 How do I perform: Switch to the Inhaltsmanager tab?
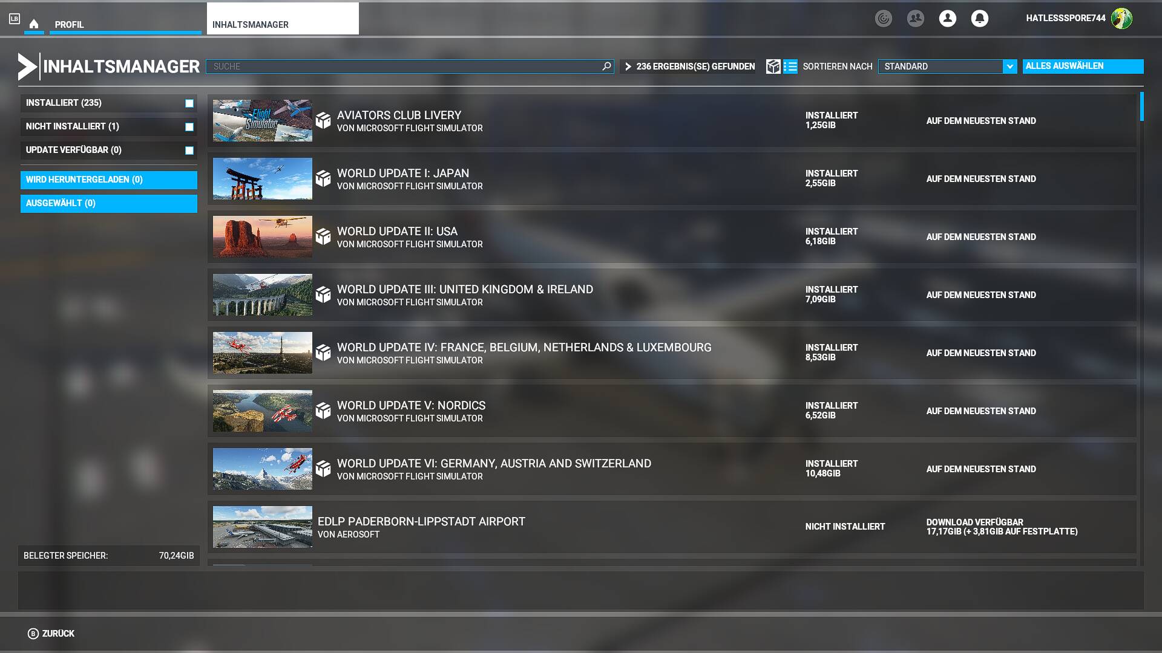point(283,19)
